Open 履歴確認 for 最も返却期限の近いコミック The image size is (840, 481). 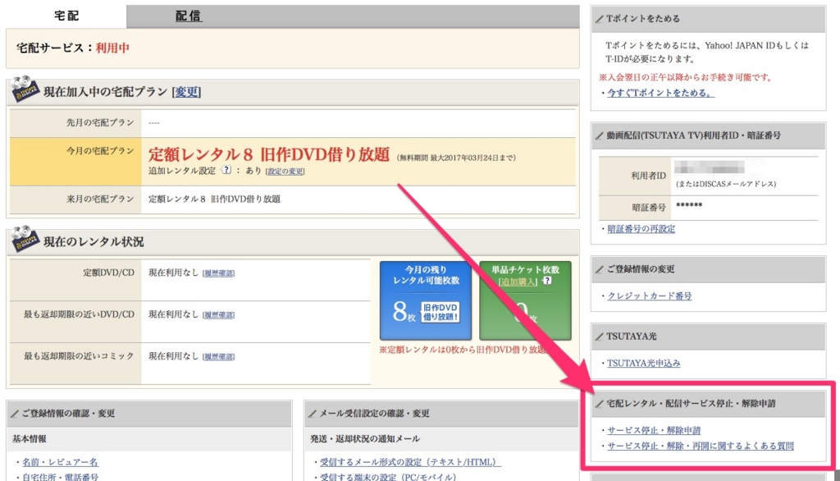(218, 356)
